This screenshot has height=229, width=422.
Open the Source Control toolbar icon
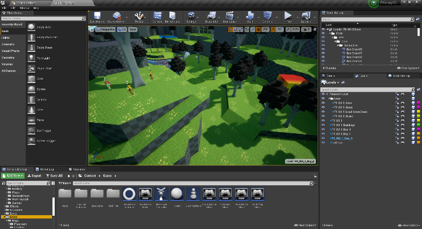pos(117,15)
